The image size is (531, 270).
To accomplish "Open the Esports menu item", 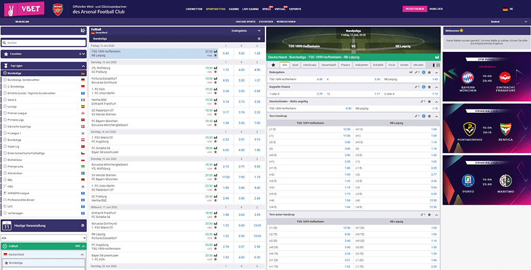I will coord(295,9).
